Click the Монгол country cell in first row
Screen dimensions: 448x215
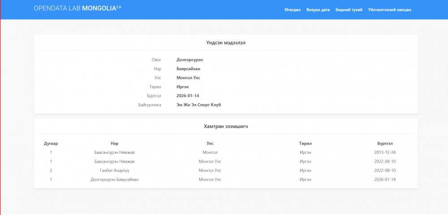tap(210, 152)
